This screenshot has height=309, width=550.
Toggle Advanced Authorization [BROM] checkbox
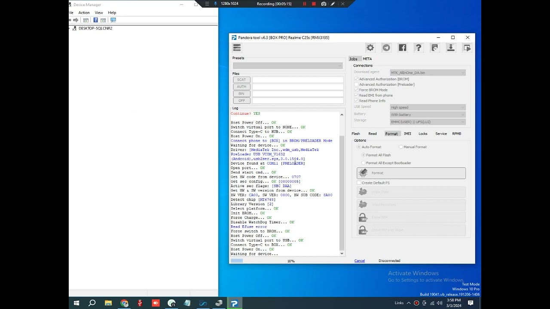356,79
